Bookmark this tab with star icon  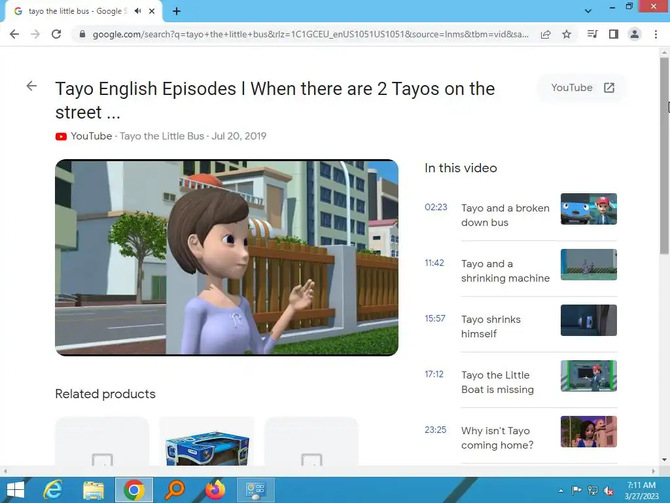[x=567, y=34]
